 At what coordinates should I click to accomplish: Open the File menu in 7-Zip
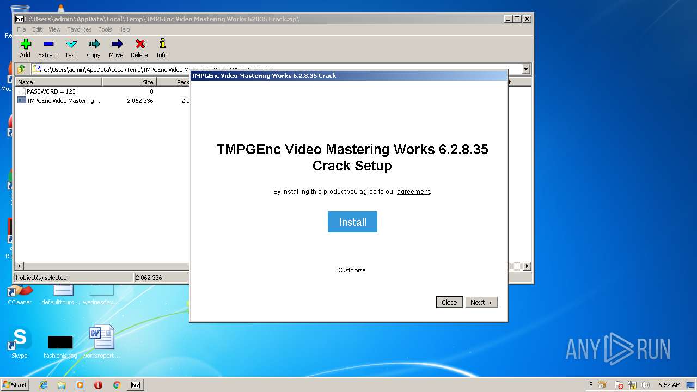point(21,29)
